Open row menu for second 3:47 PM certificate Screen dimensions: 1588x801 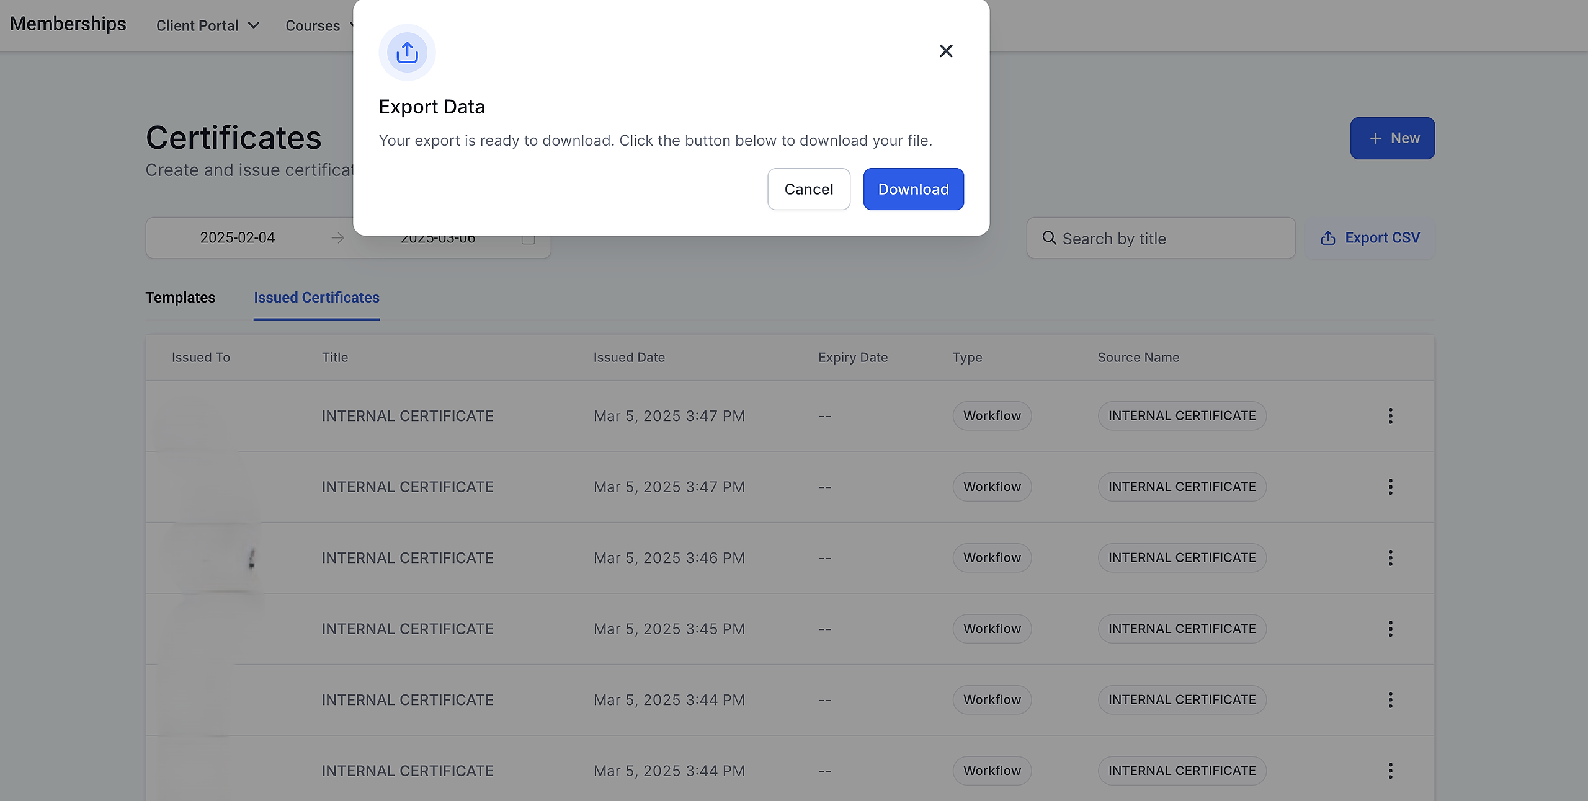(1390, 487)
